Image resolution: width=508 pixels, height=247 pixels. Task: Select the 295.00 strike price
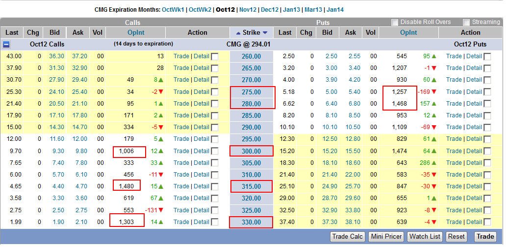251,139
